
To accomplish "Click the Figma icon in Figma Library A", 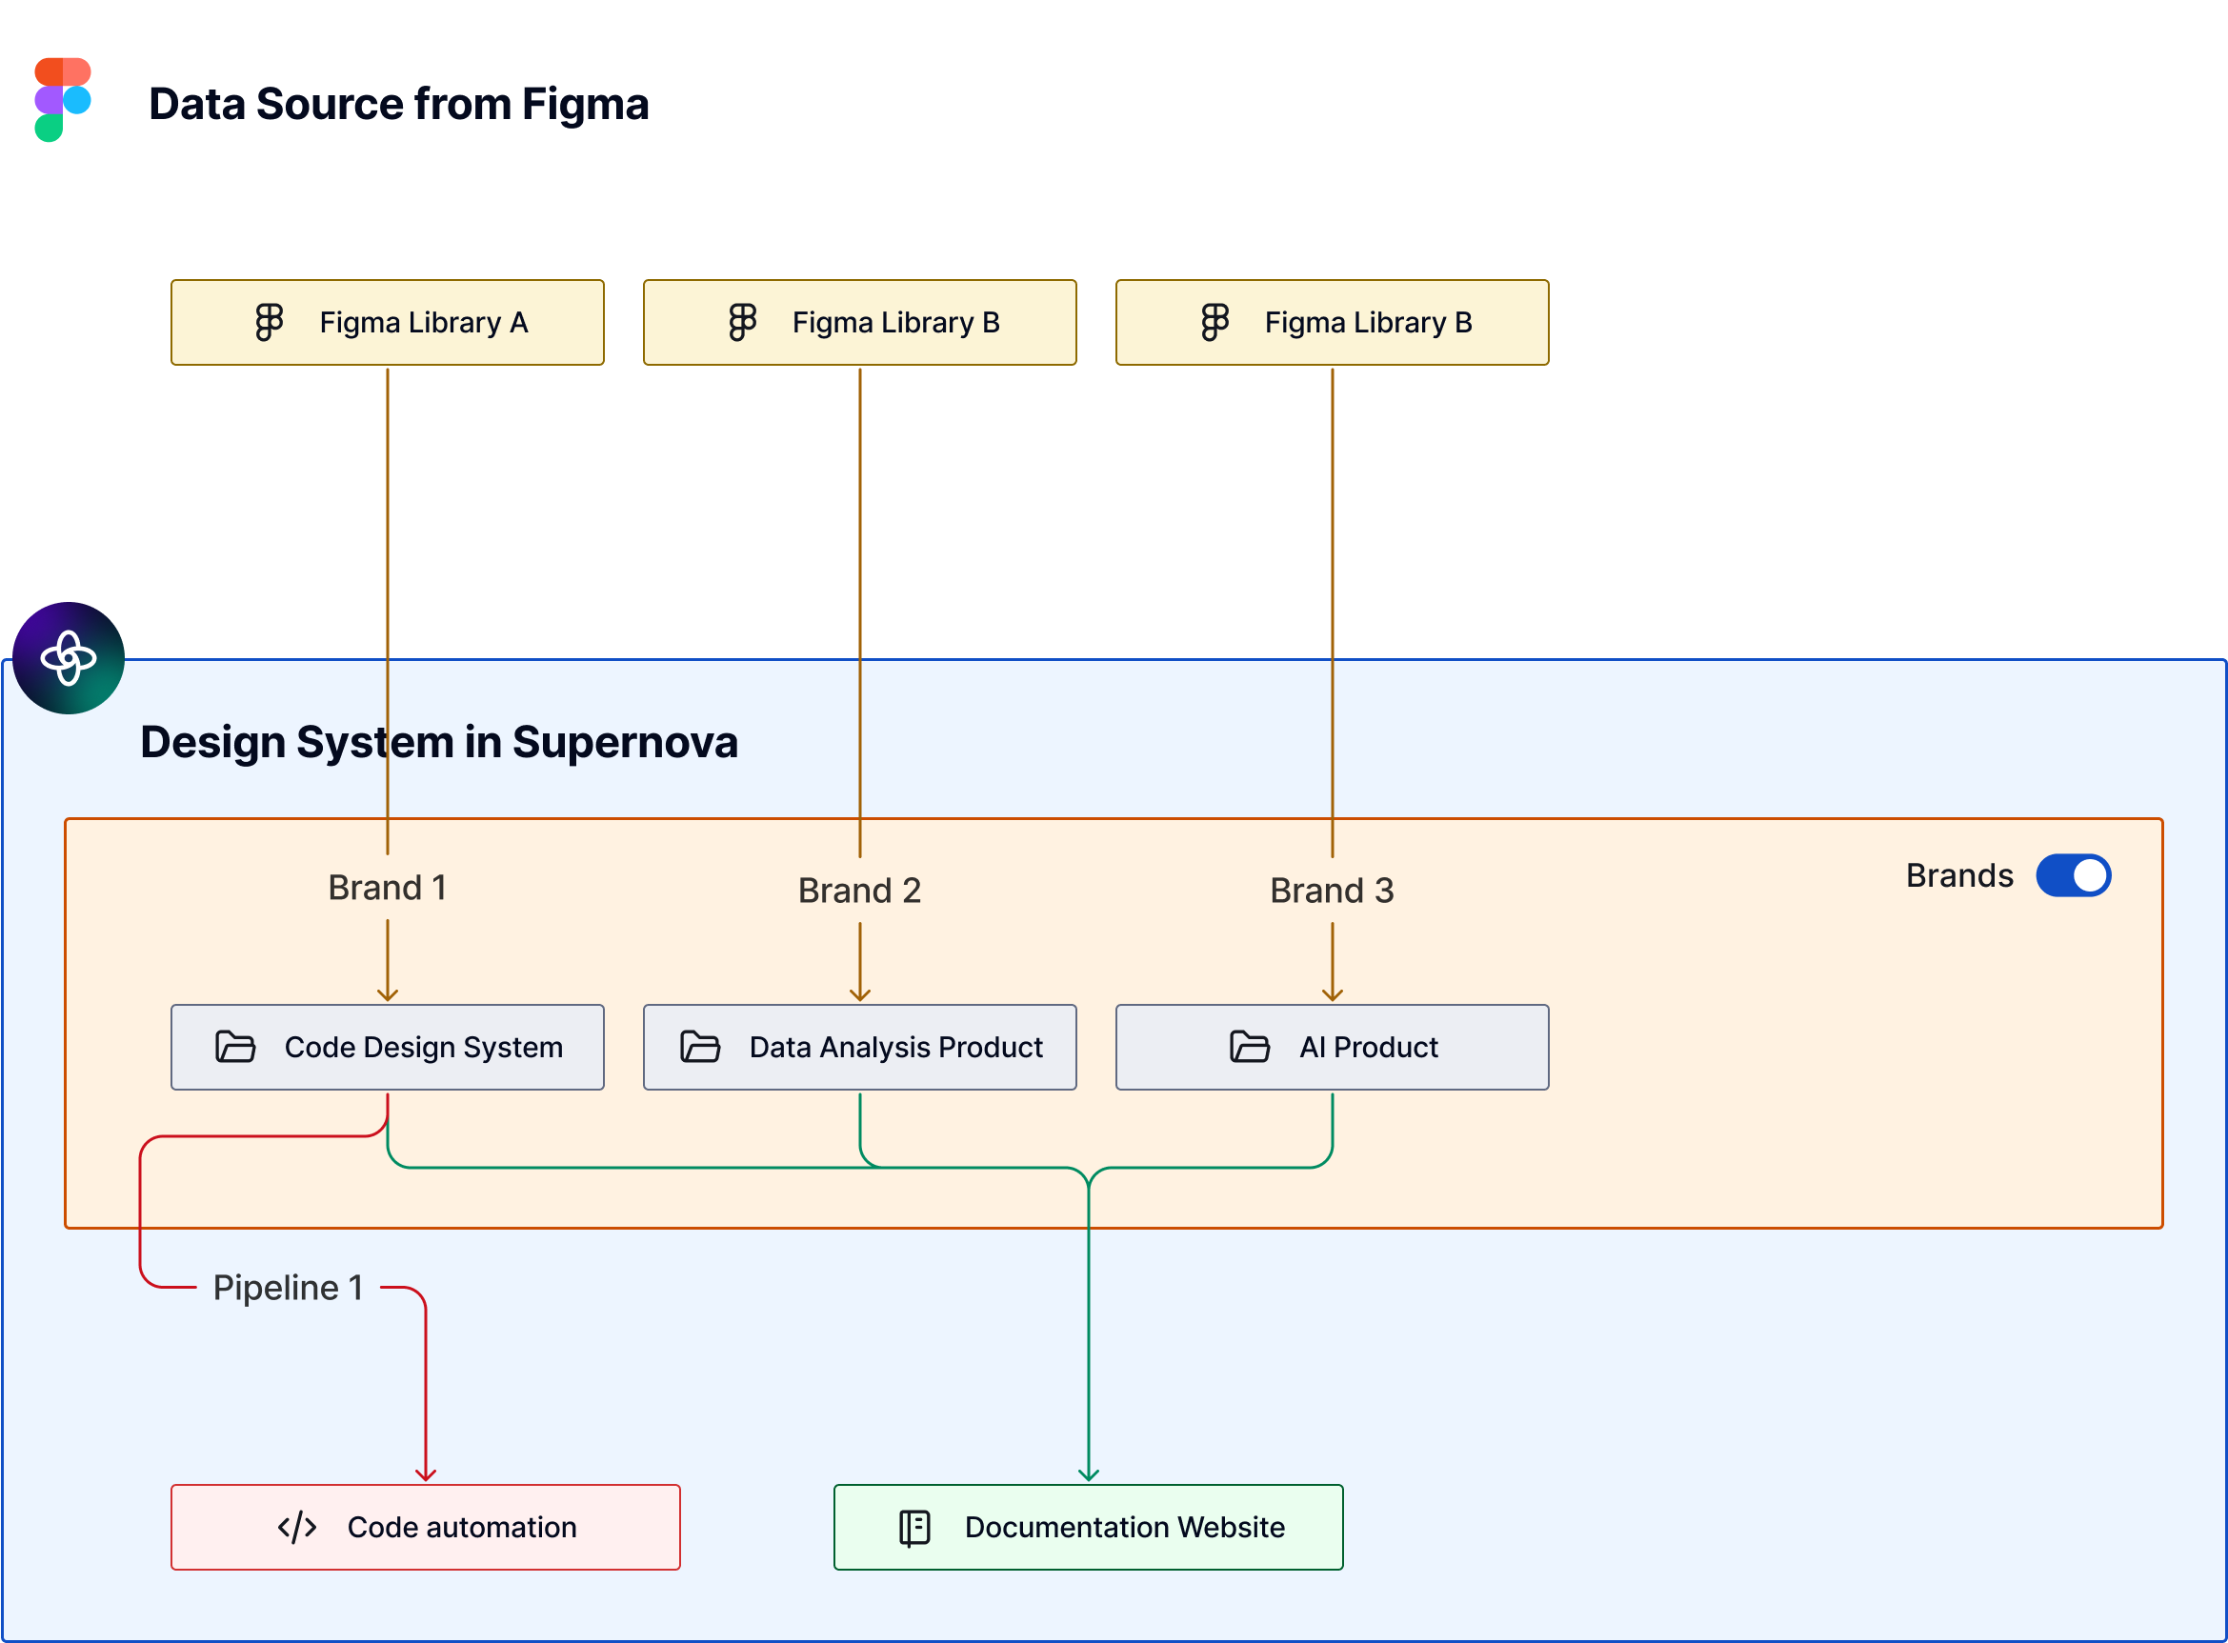I will (269, 322).
